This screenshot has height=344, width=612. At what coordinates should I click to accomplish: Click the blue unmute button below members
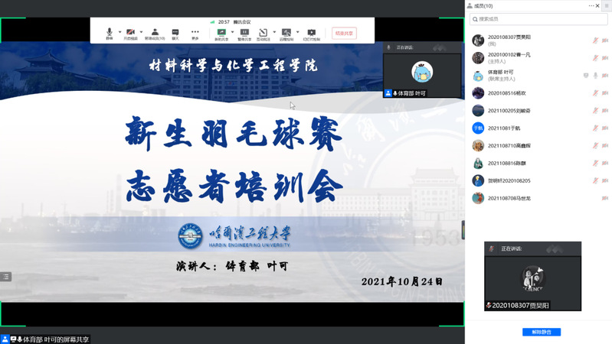coord(542,332)
